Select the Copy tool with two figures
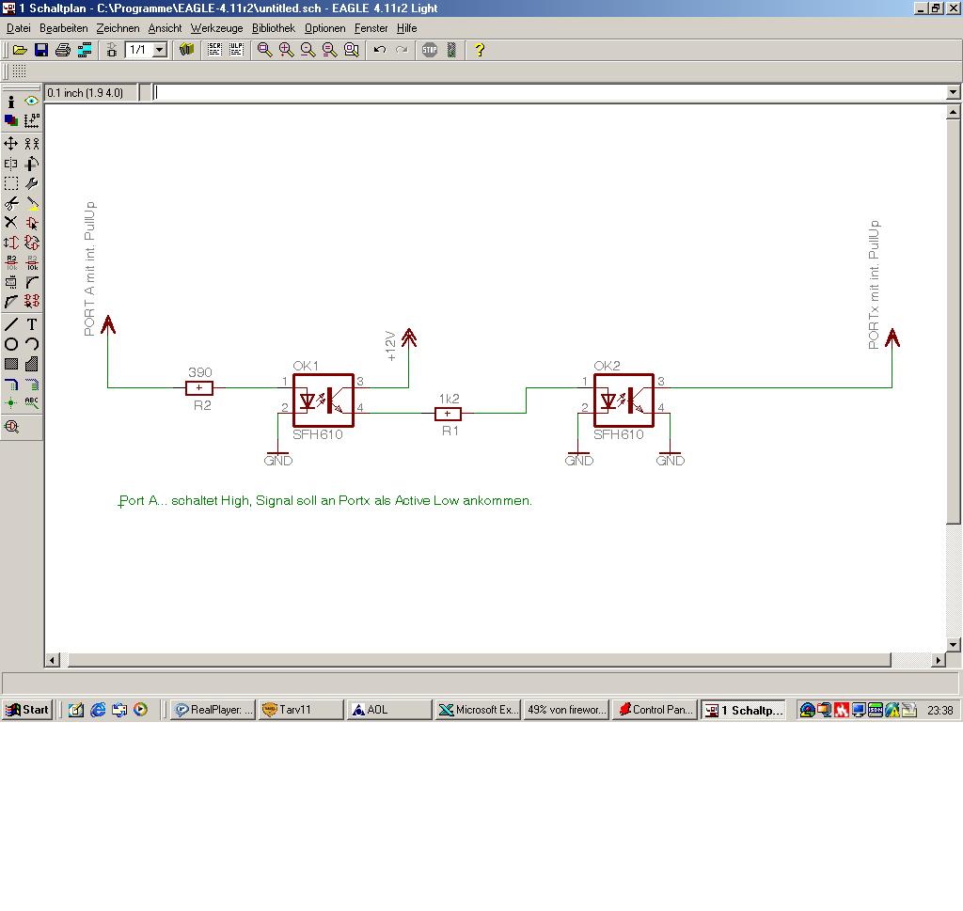Viewport: 963px width, 911px height. pos(31,144)
